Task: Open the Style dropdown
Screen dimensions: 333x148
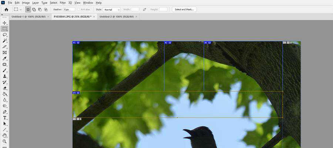Action: (x=112, y=9)
